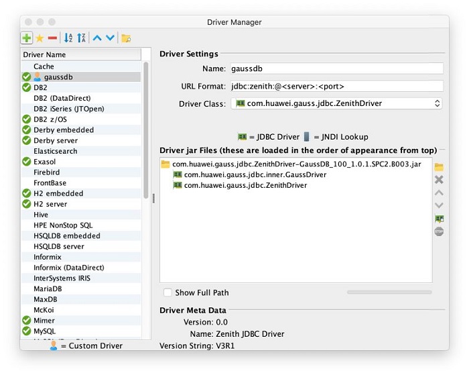The image size is (469, 375).
Task: Click the green checkmark next to gaussdb
Action: 27,77
